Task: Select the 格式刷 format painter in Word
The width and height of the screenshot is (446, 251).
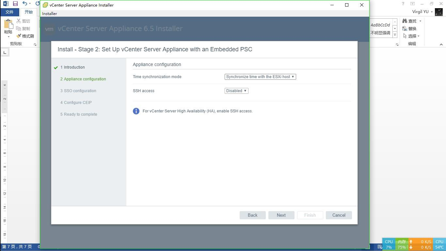Action: [x=25, y=36]
